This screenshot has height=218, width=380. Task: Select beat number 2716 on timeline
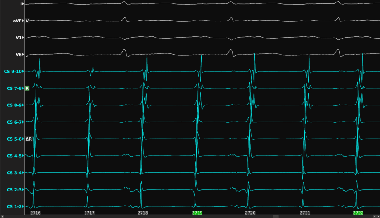[x=35, y=213]
